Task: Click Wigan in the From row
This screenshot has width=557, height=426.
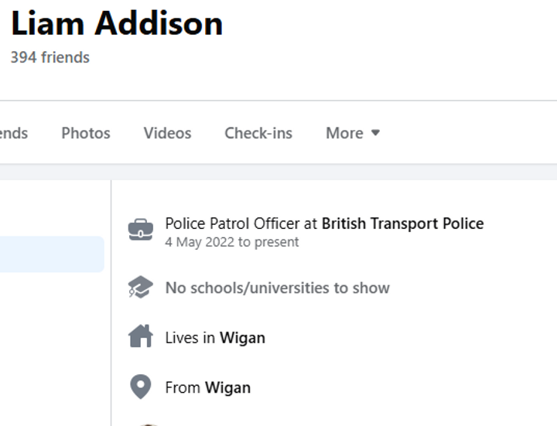Action: pyautogui.click(x=227, y=387)
